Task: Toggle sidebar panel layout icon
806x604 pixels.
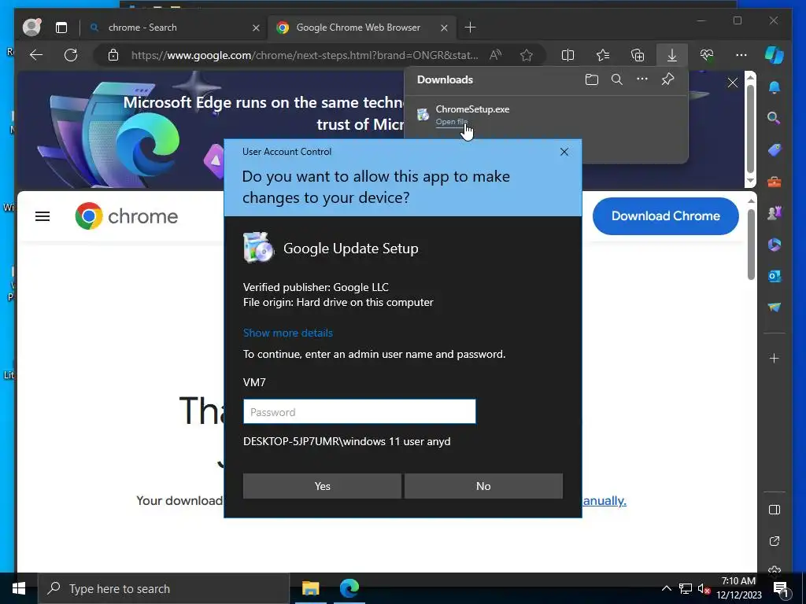Action: click(775, 510)
